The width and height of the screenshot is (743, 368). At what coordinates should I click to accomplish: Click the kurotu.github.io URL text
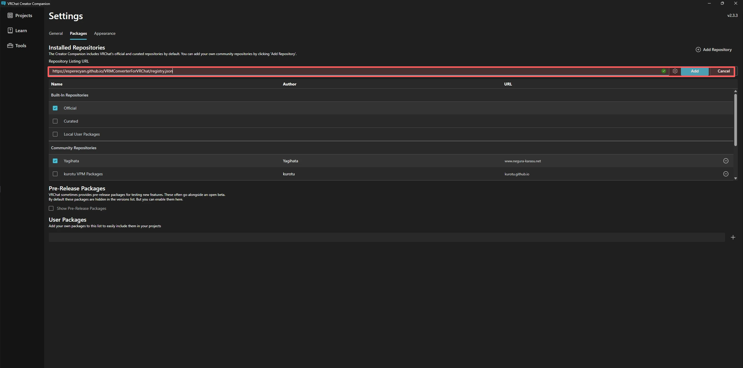tap(517, 174)
